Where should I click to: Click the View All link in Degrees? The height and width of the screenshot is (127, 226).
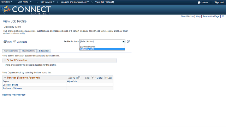tap(71, 78)
